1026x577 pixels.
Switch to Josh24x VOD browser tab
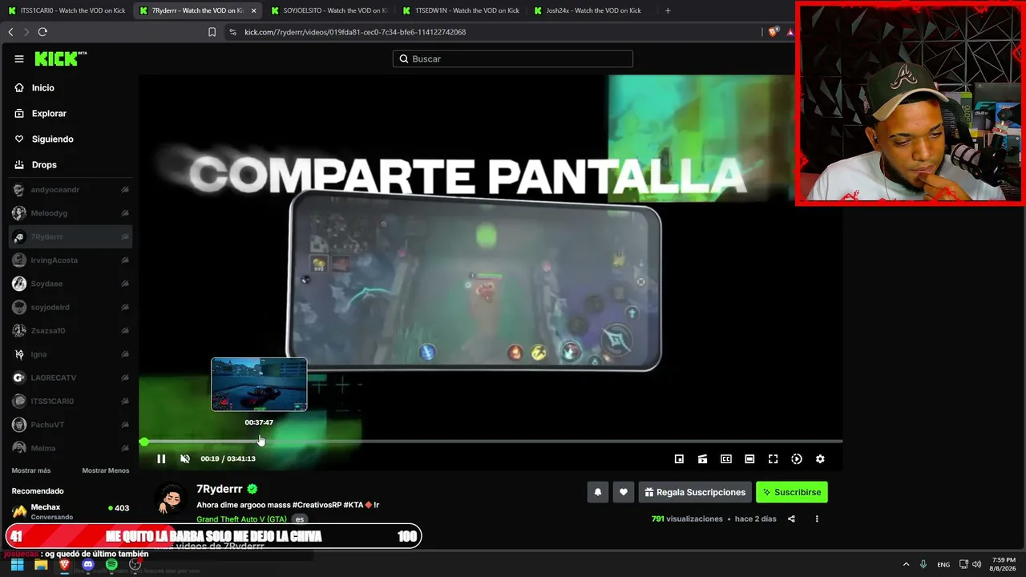pos(593,10)
